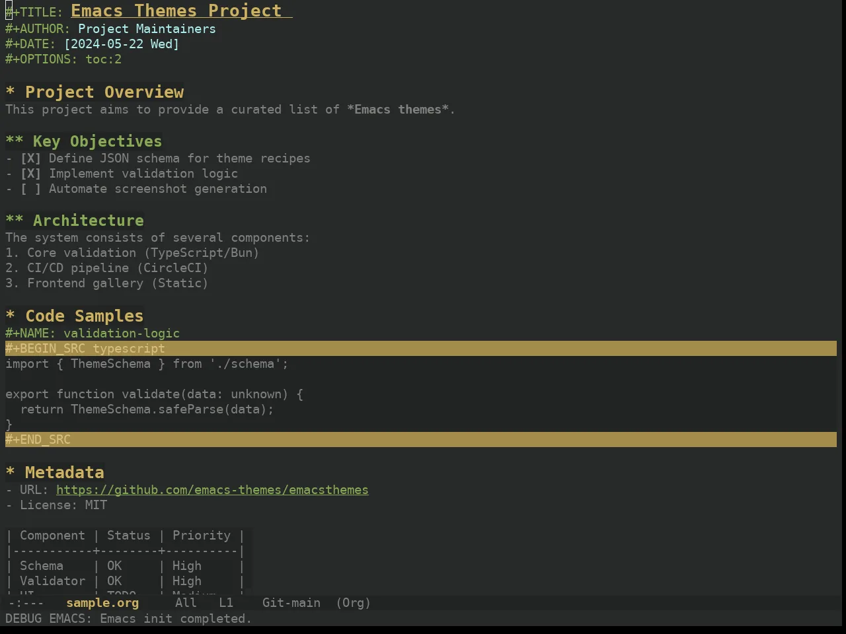
Task: Click the Emacs Themes Project title text
Action: point(176,11)
